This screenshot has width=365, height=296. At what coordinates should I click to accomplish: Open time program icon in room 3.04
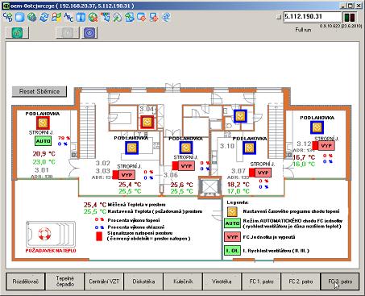point(147,123)
